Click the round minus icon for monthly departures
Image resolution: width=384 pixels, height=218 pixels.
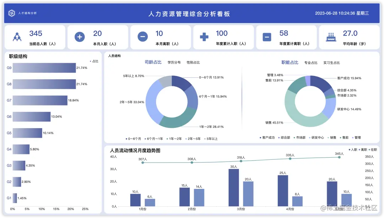143,37
